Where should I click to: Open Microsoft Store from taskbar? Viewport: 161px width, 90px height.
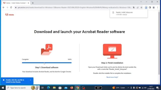pyautogui.click(x=60, y=88)
